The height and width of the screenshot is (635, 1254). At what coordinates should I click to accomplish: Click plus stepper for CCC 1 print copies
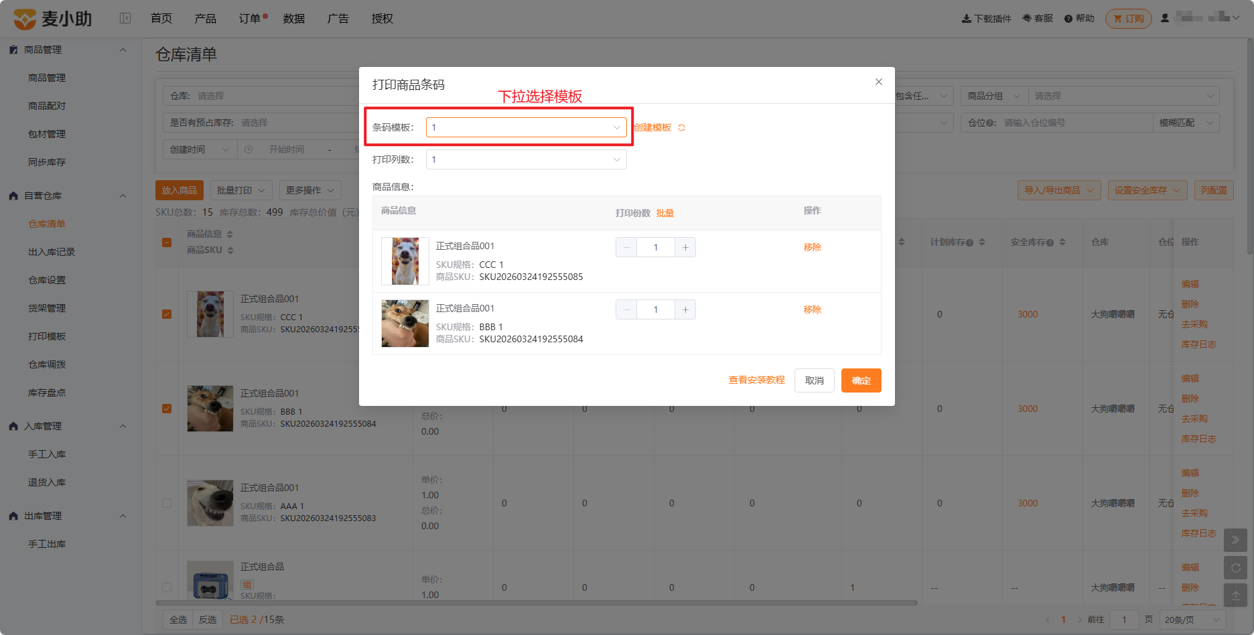pos(685,247)
